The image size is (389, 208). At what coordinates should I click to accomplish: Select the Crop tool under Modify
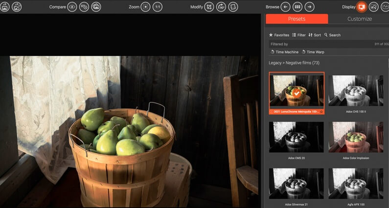pos(209,7)
